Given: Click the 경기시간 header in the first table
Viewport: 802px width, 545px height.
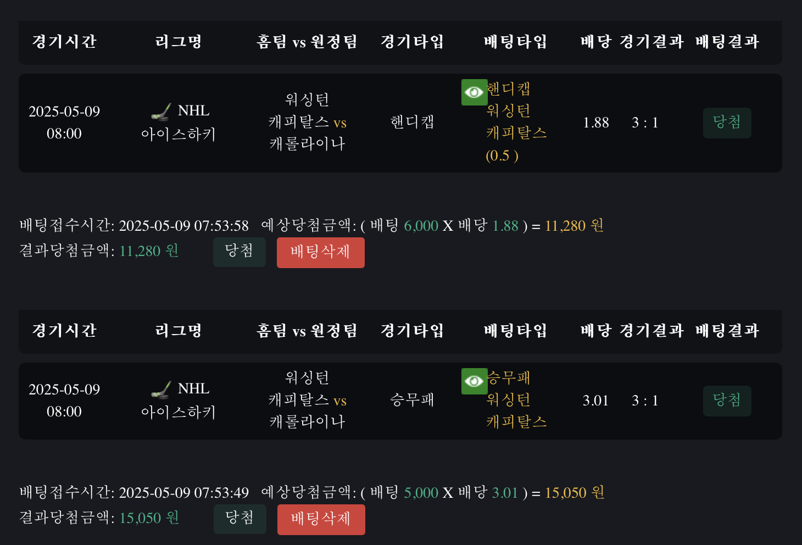Looking at the screenshot, I should pos(64,42).
